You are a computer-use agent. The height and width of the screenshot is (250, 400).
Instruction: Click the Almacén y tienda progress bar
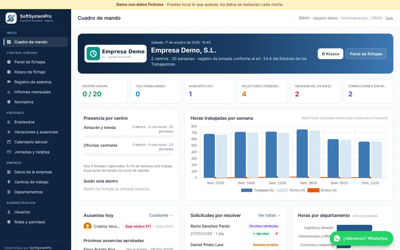pos(128,137)
